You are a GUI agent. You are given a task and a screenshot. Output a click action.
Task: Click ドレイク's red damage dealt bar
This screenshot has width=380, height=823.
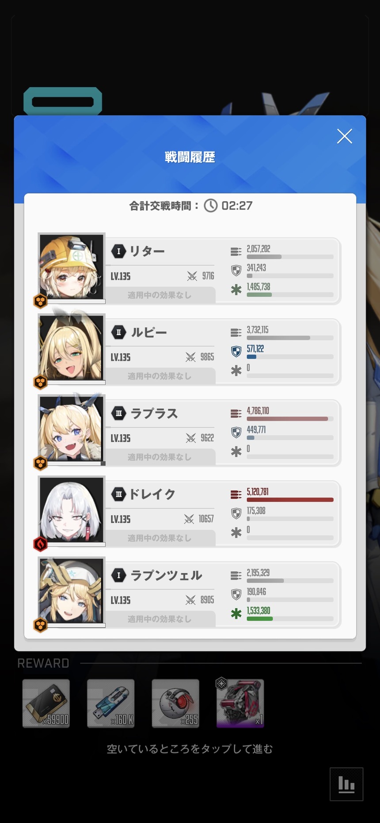(290, 500)
